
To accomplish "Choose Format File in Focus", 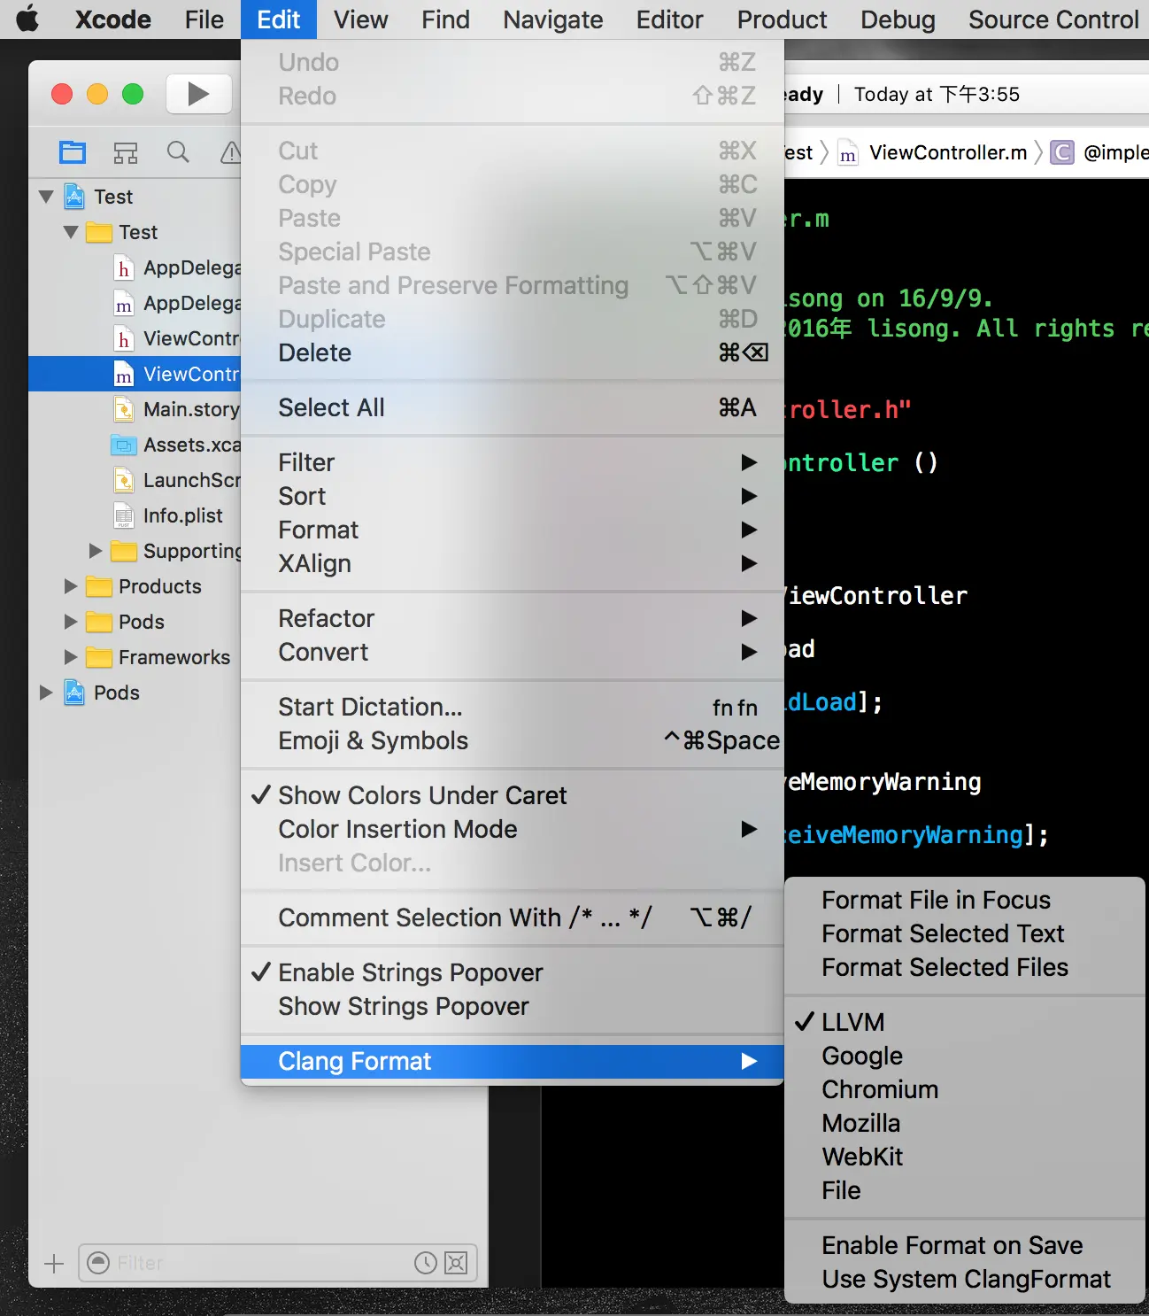I will (x=965, y=900).
